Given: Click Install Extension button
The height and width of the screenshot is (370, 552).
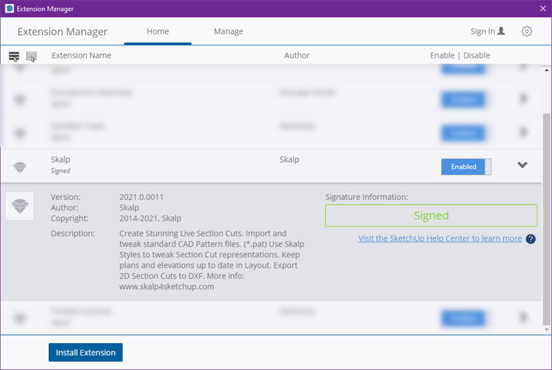Looking at the screenshot, I should pos(85,353).
